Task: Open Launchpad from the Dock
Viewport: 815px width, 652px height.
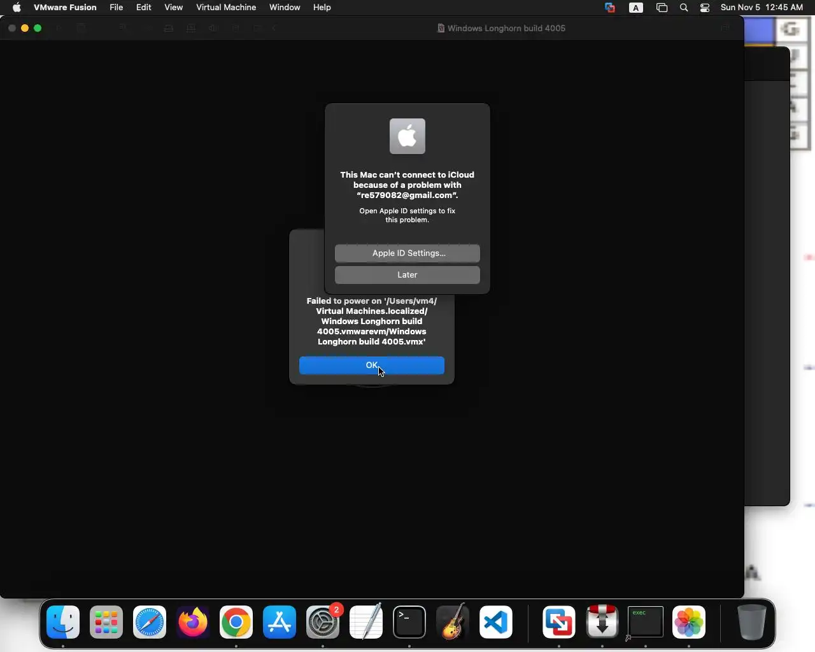Action: point(106,622)
